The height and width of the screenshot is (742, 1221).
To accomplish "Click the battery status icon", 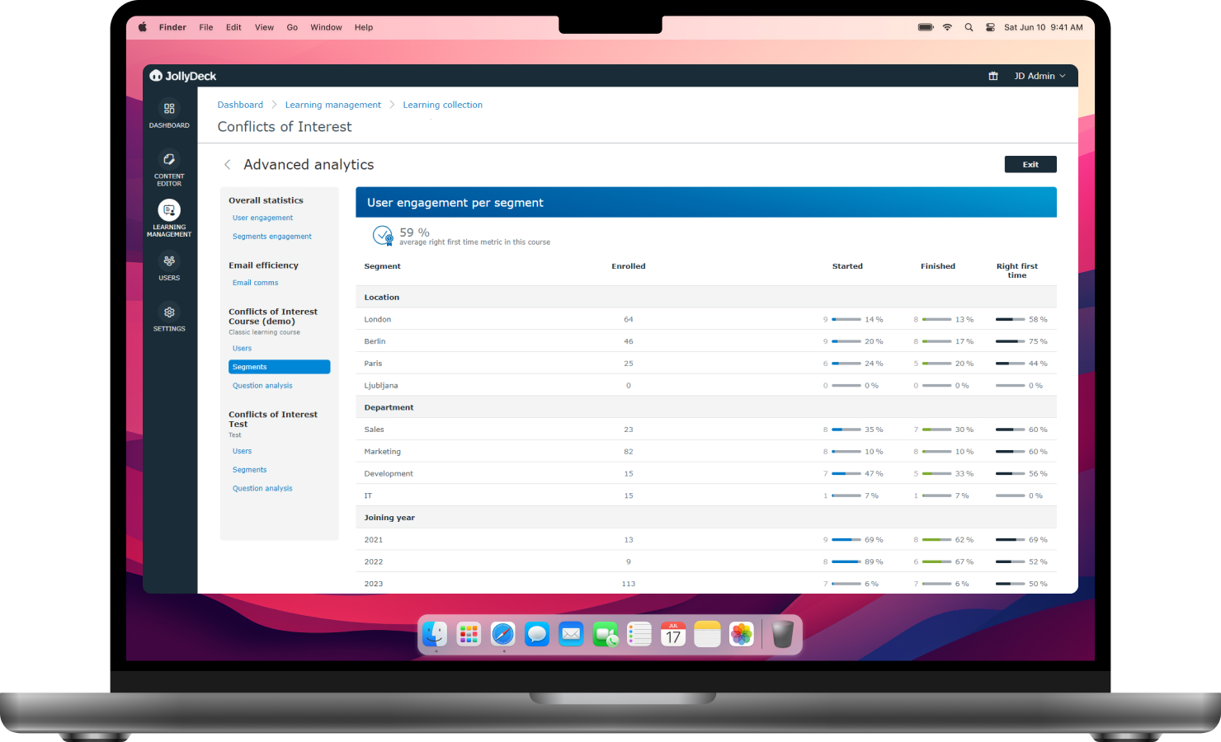I will tap(926, 27).
